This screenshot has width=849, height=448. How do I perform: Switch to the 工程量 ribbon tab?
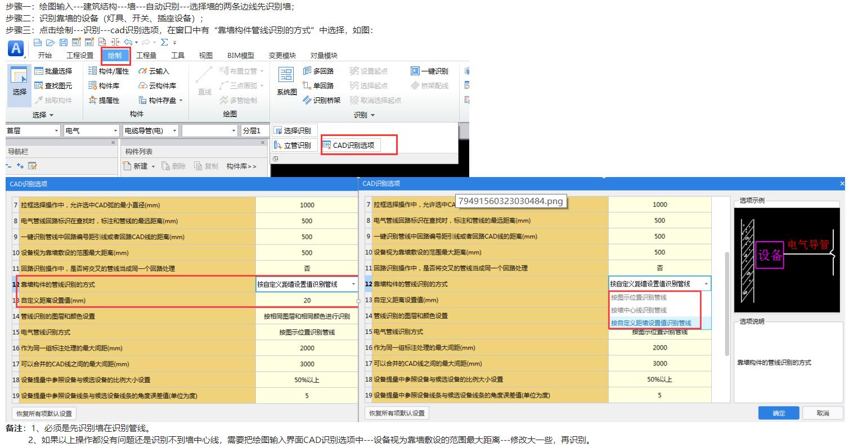pyautogui.click(x=146, y=56)
